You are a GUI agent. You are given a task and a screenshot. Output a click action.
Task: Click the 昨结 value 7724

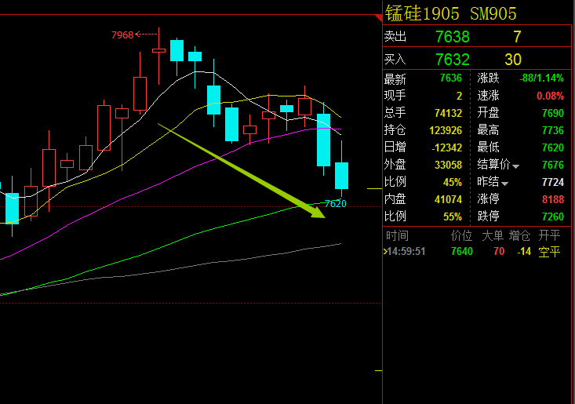tap(552, 182)
